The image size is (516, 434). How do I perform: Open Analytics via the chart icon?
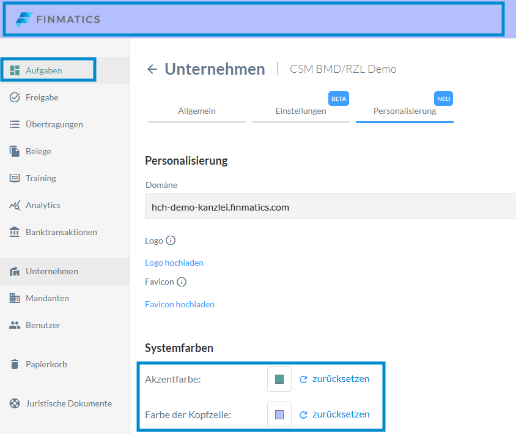(x=15, y=204)
